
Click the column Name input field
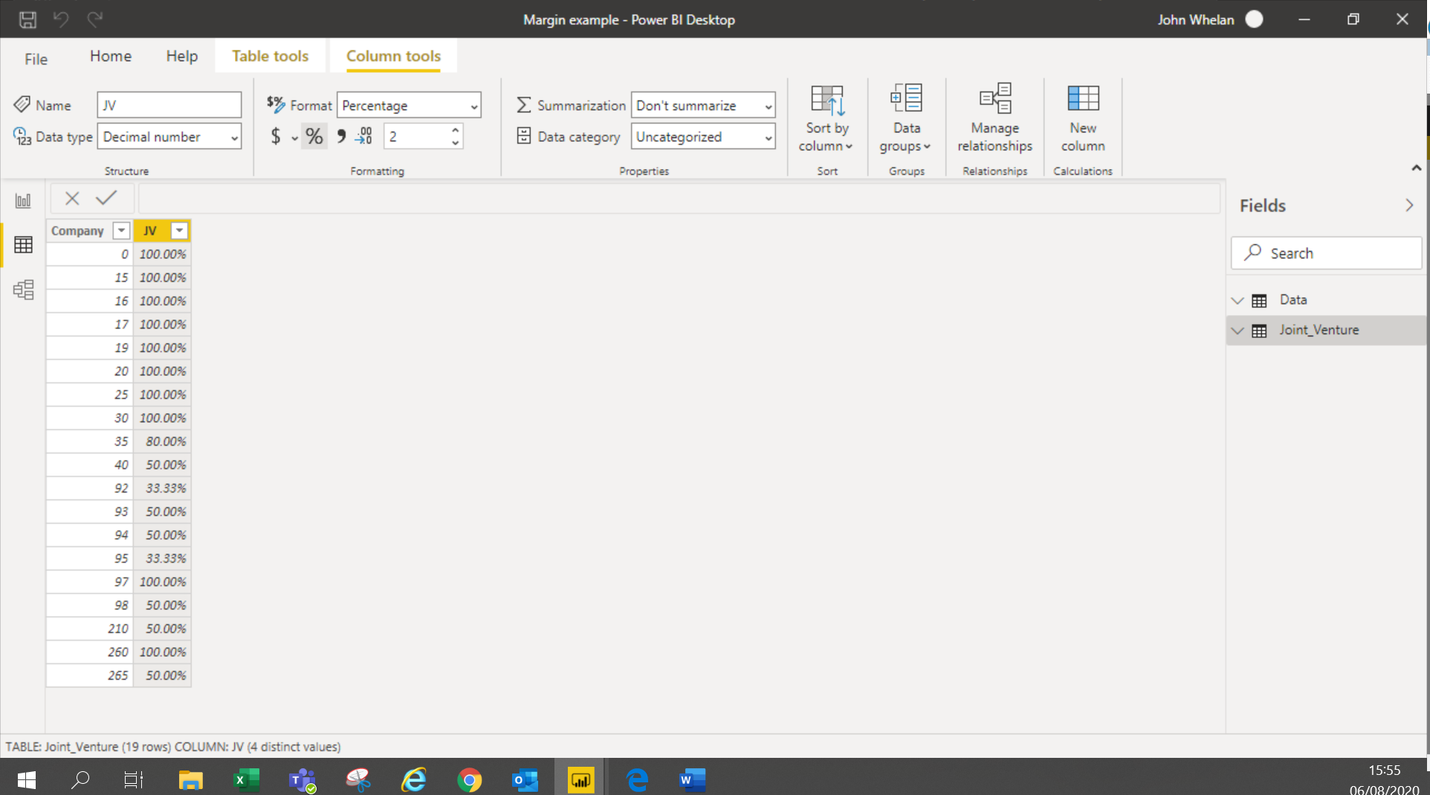tap(169, 105)
